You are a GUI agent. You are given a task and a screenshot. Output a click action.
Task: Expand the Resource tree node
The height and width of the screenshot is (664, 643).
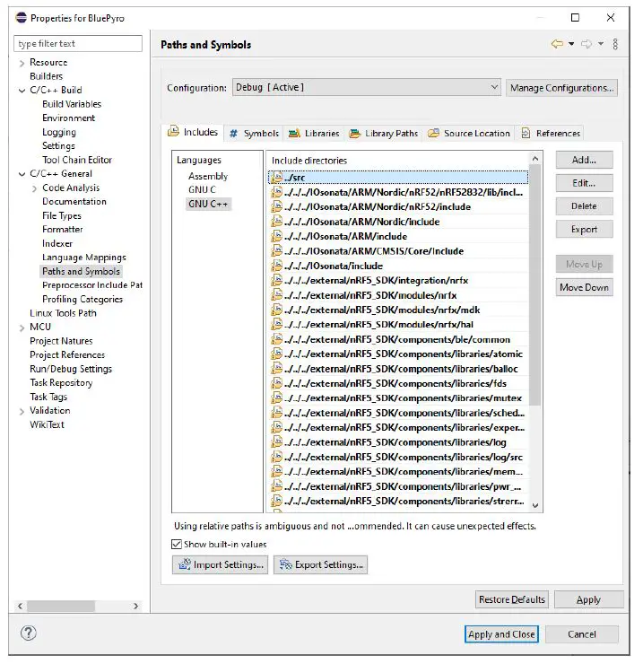[x=22, y=64]
